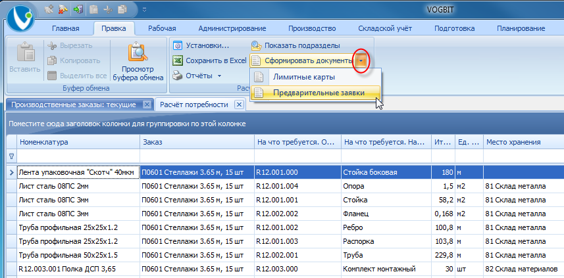Open the VOGBIT application logo menu
564x278 pixels.
click(20, 18)
